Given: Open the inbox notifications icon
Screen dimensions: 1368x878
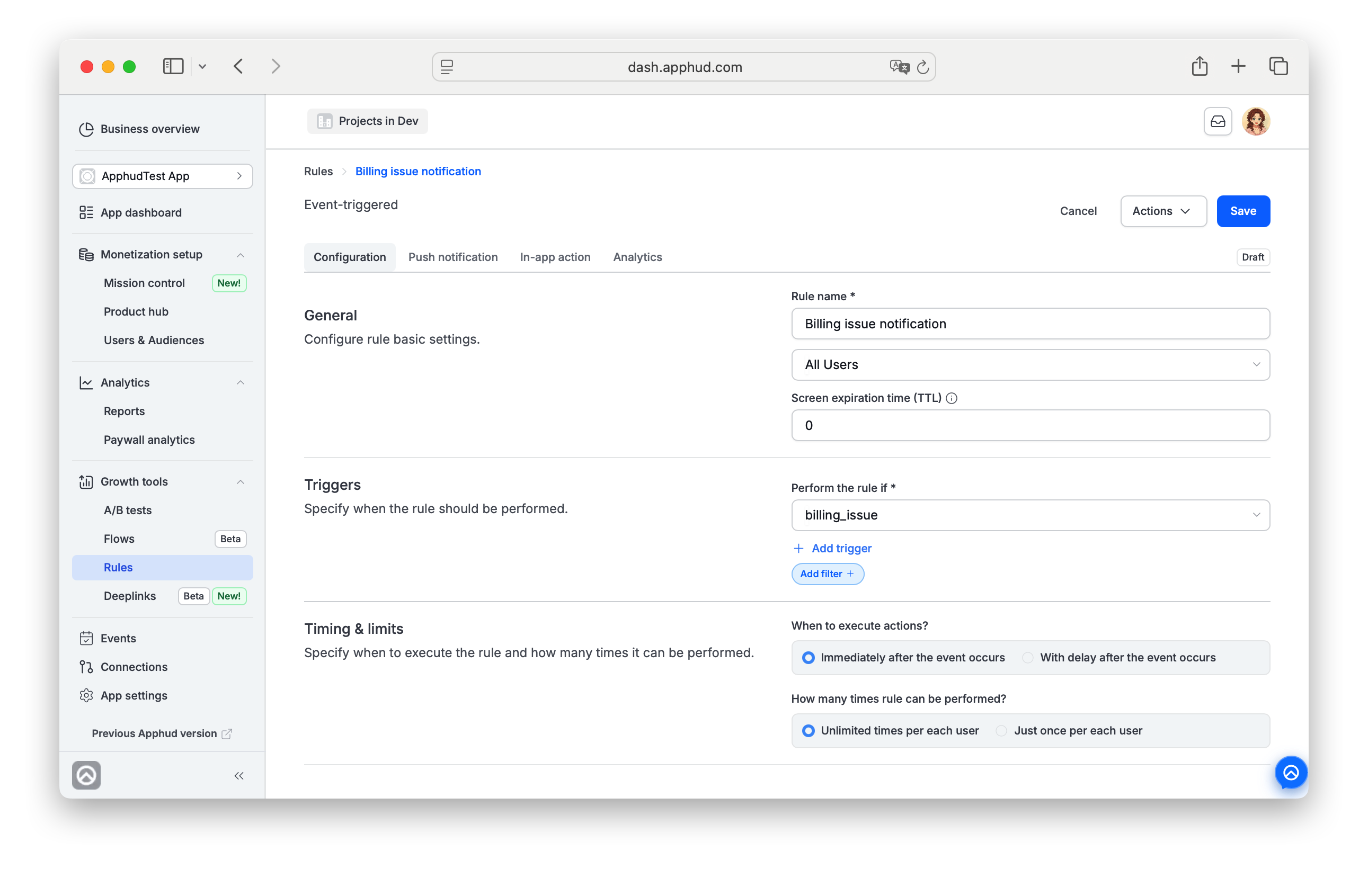Looking at the screenshot, I should (1218, 121).
